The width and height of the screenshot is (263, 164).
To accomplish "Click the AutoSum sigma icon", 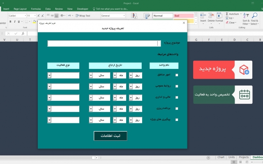I will (227, 14).
